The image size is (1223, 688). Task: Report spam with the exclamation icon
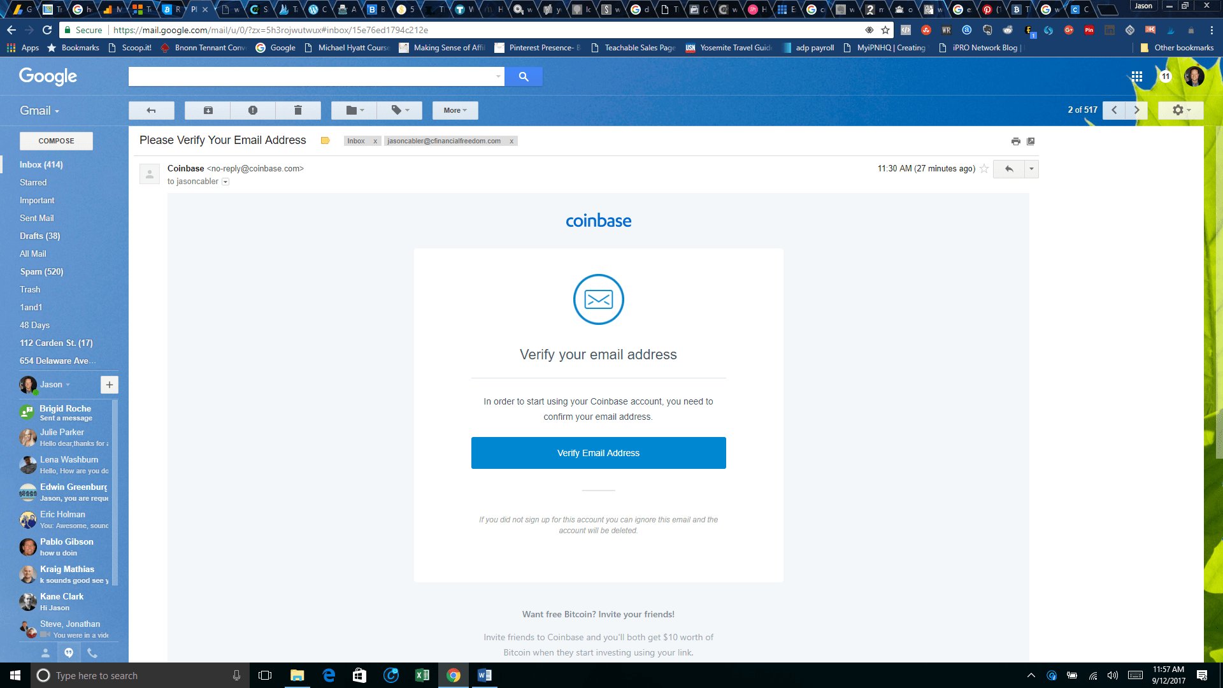point(253,110)
